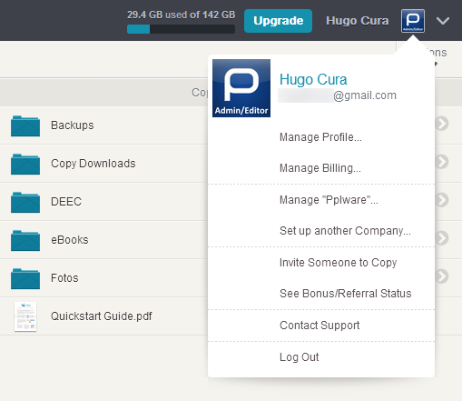Screen dimensions: 462x401
Task: Click the Upgrade button
Action: click(x=279, y=21)
